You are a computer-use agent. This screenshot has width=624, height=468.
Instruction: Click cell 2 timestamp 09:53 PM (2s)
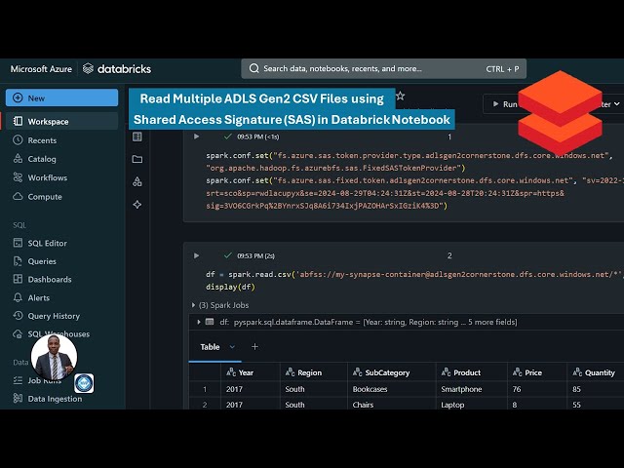pyautogui.click(x=255, y=255)
